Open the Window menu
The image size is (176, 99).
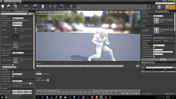(15, 3)
